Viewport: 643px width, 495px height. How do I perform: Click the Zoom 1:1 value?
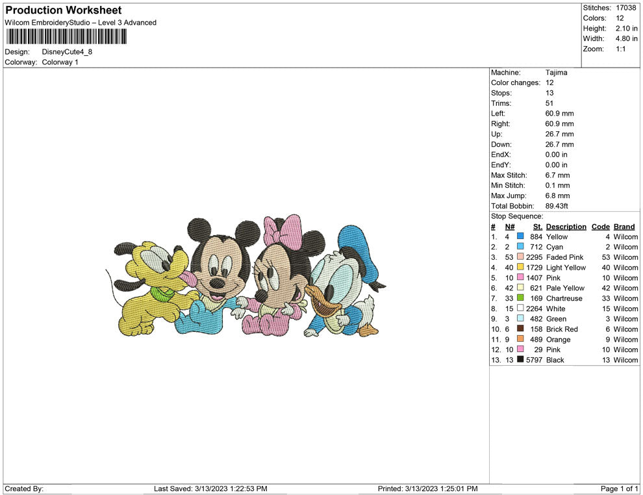[622, 48]
